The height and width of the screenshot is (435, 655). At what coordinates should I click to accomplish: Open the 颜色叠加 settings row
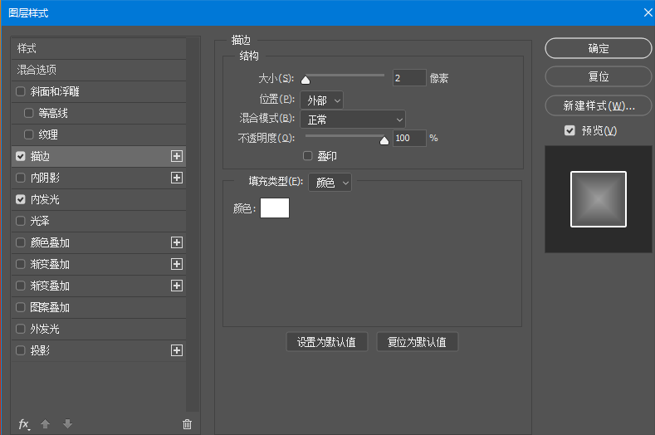[99, 242]
